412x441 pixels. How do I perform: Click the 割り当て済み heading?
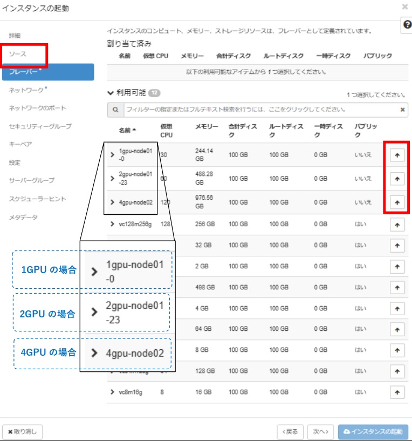(x=129, y=44)
